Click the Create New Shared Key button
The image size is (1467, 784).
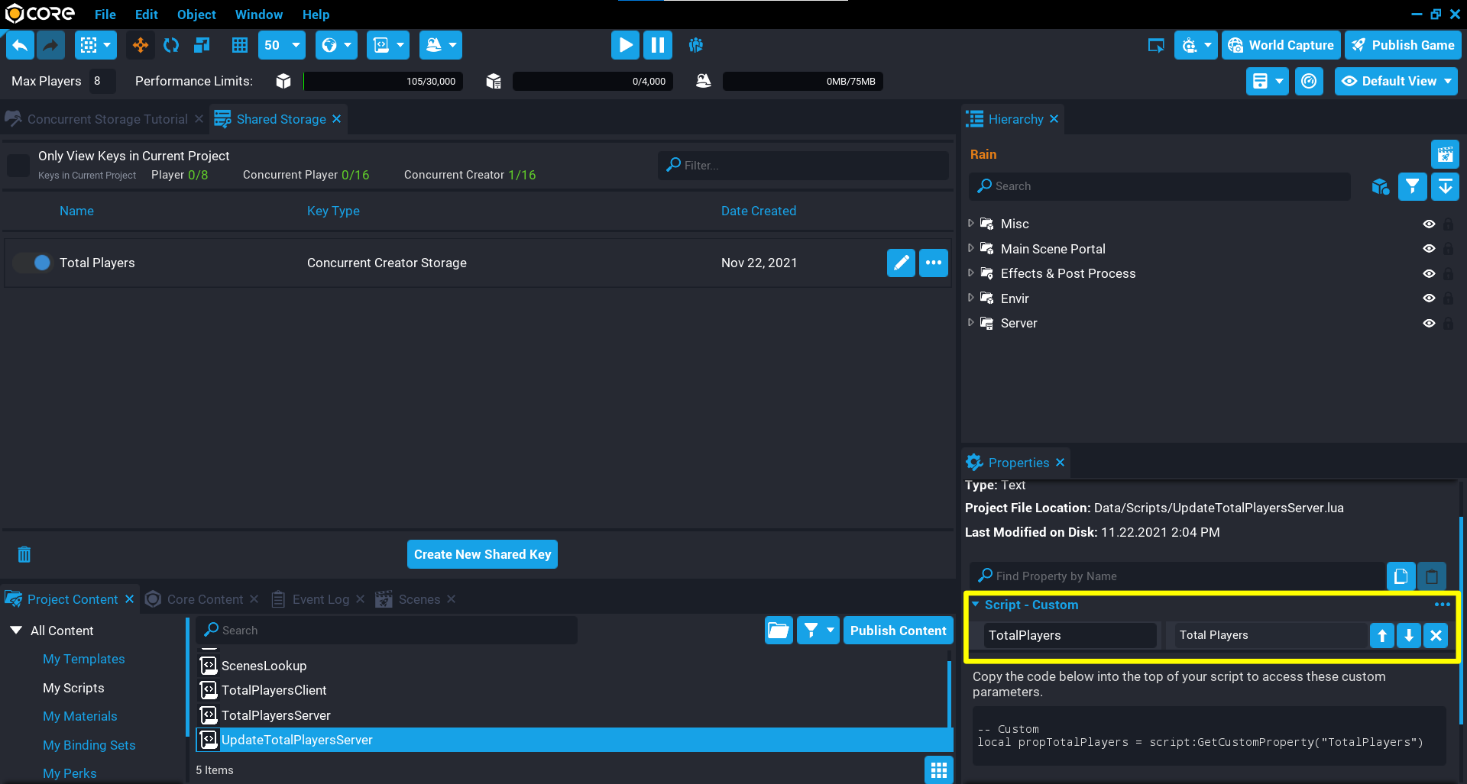tap(481, 553)
